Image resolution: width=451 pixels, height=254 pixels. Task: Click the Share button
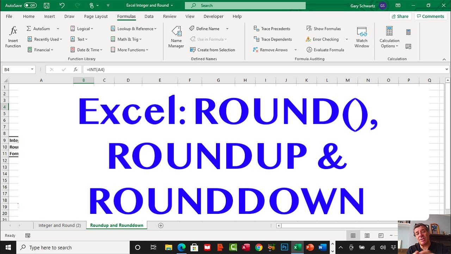point(400,16)
